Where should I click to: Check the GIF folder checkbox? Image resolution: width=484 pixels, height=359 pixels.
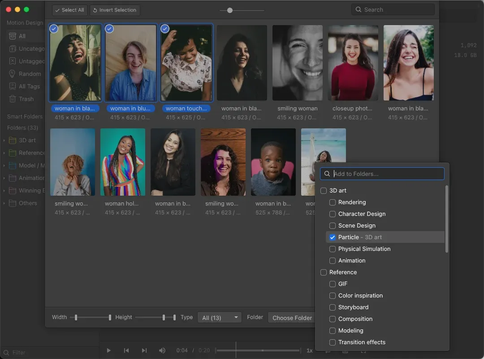tap(333, 284)
